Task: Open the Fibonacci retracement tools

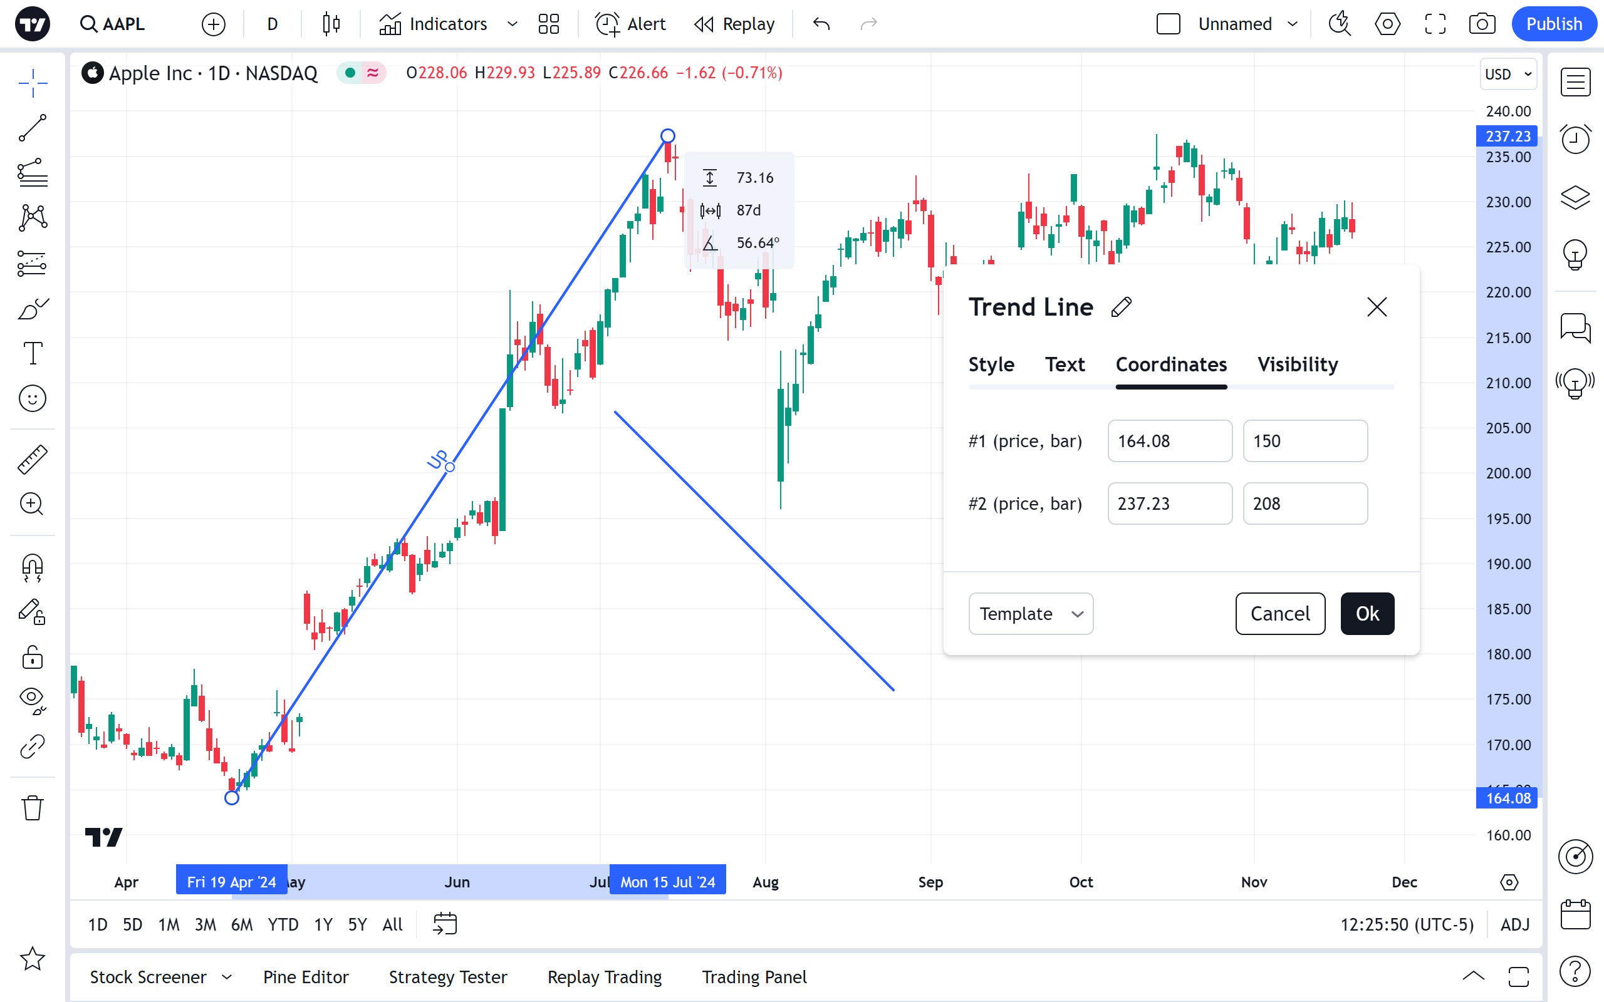Action: coord(33,173)
